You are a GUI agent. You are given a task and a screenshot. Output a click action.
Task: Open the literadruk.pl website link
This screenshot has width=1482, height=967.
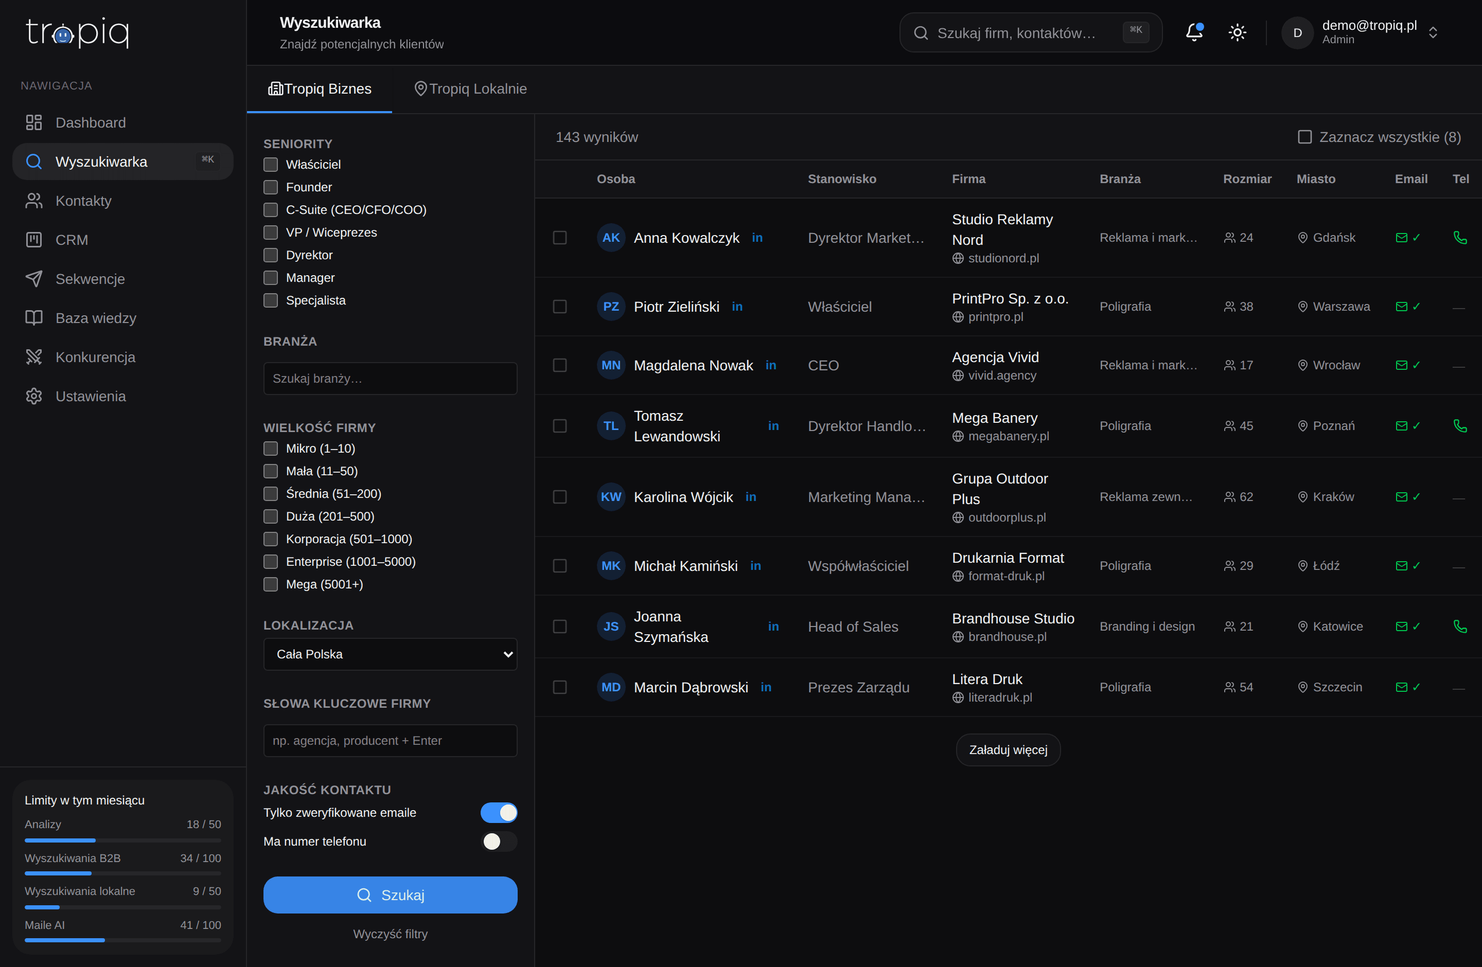pos(1000,697)
